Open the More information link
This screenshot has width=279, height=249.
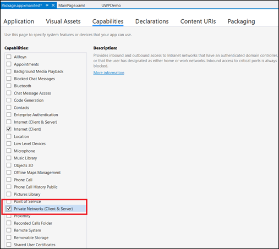coord(109,73)
